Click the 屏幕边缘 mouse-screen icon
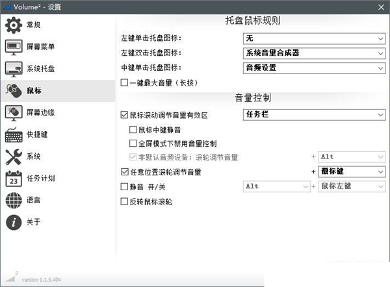This screenshot has width=390, height=287. pos(14,112)
